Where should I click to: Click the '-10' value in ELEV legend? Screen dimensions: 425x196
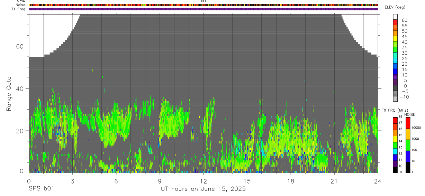(x=404, y=97)
